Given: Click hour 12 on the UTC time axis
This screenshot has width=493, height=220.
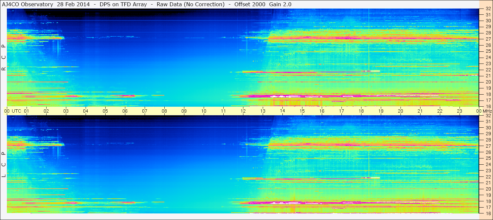Looking at the screenshot, I should coord(243,111).
